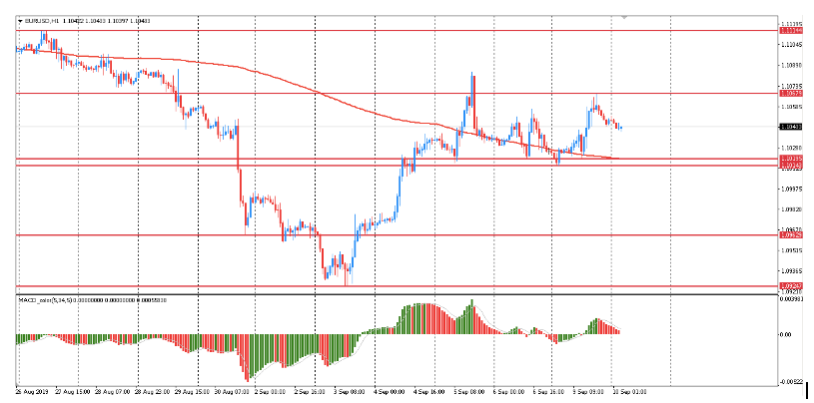
Task: Click the 1.09975 price scale value
Action: (x=791, y=189)
